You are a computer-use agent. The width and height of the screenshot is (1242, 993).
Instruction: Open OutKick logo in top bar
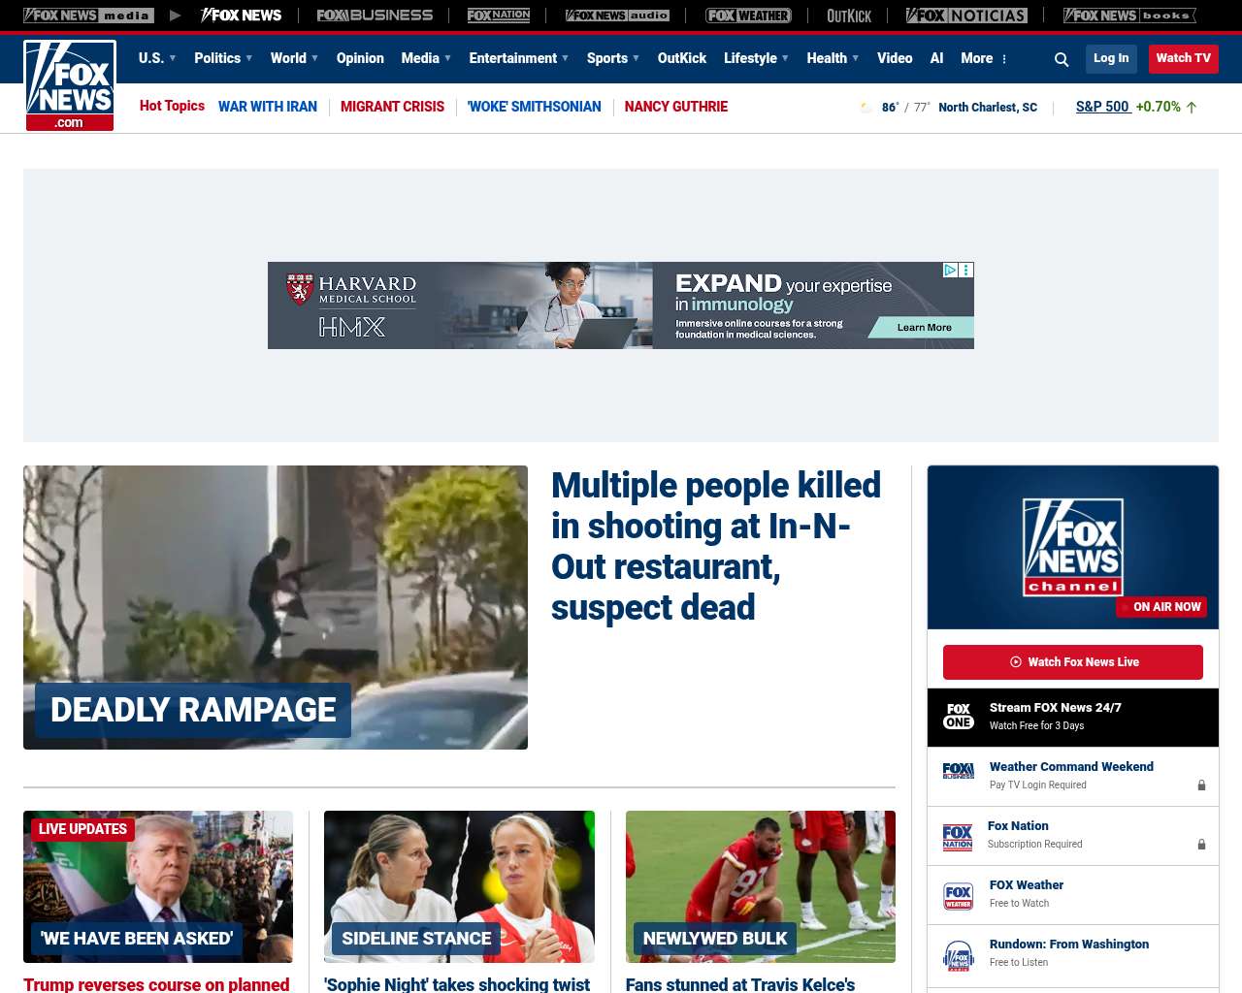[849, 16]
